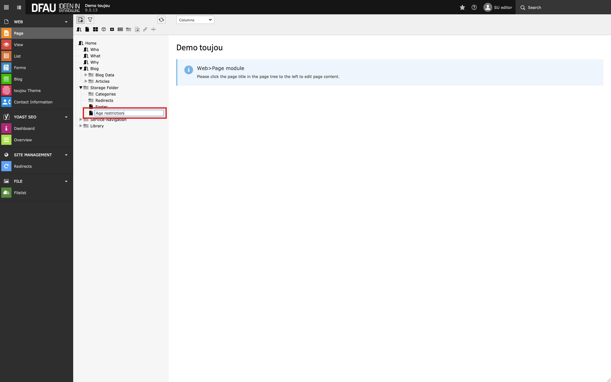This screenshot has height=382, width=611.
Task: Open the SU editor user menu
Action: coord(498,7)
